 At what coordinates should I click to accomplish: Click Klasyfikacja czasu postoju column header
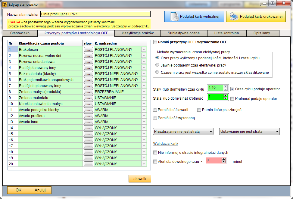click(50, 43)
